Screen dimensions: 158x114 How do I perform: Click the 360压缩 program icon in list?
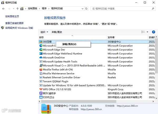[x=41, y=42]
